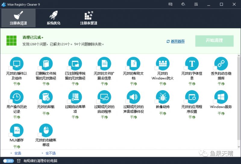
Task: Tick the 无效的帮助文档 checkbox
Action: click(127, 68)
